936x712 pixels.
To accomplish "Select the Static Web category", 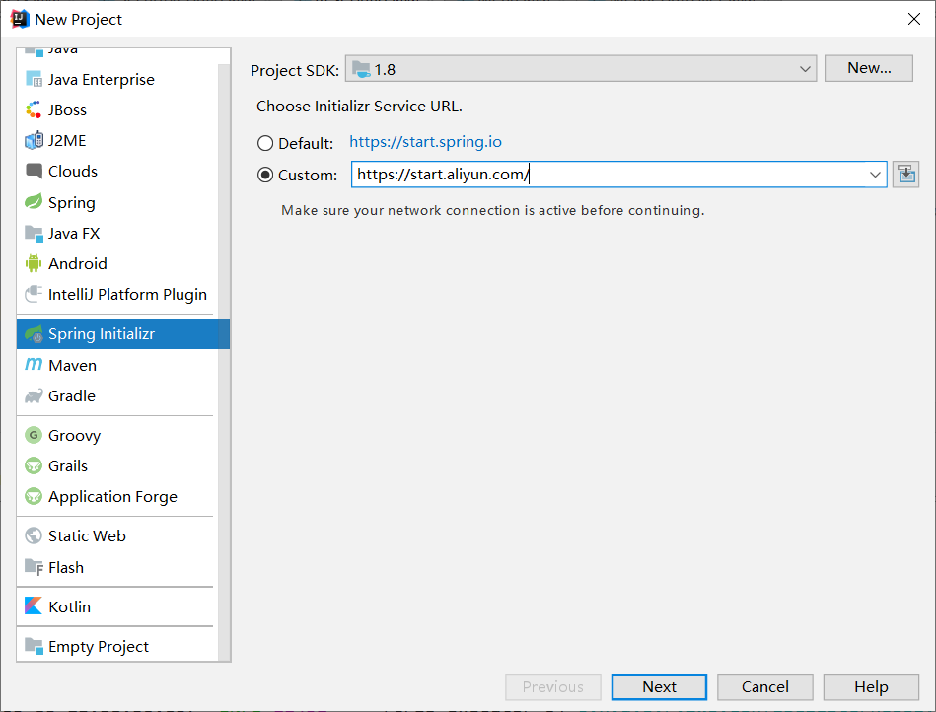I will pyautogui.click(x=85, y=535).
